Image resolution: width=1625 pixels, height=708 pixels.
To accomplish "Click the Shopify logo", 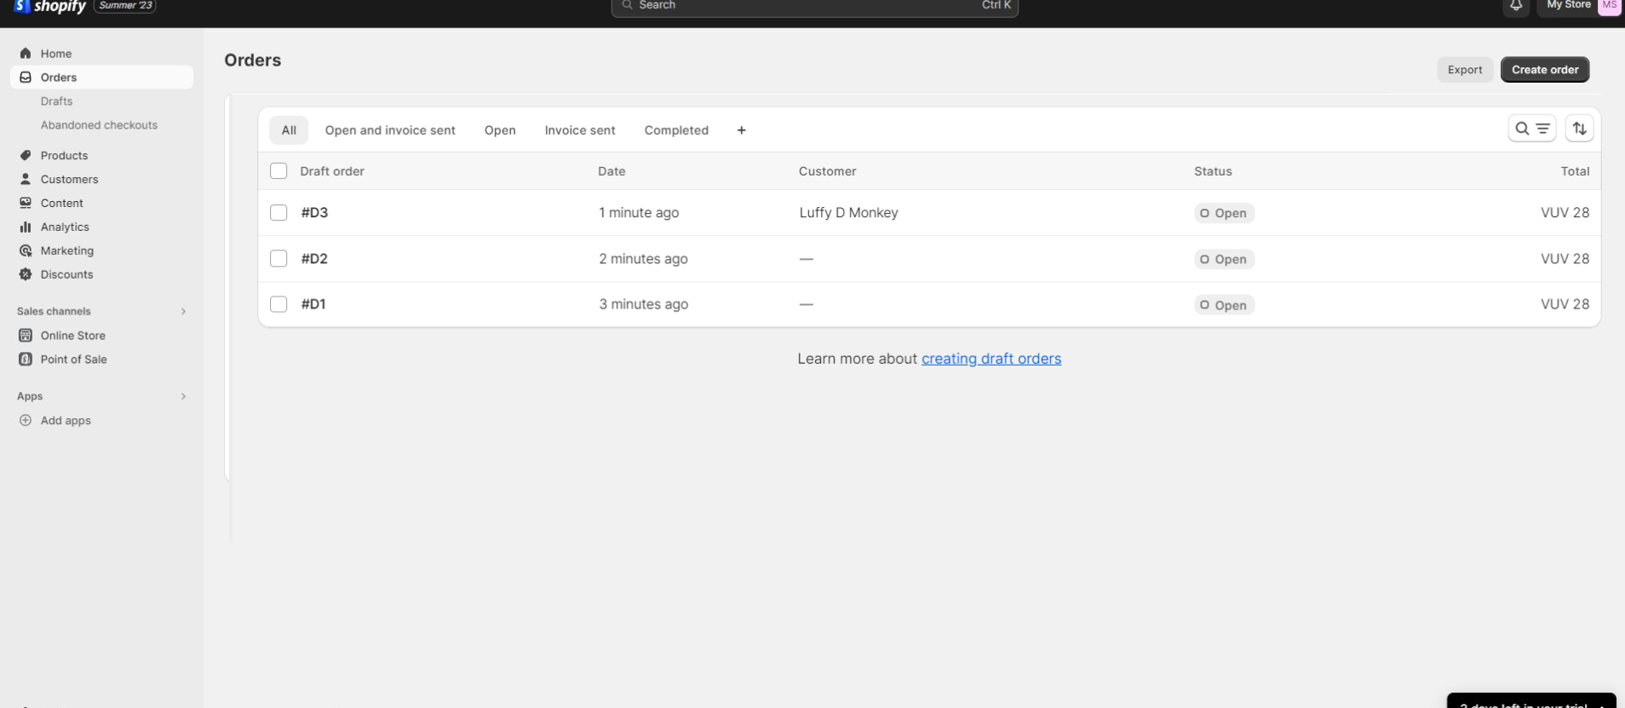I will (x=50, y=6).
